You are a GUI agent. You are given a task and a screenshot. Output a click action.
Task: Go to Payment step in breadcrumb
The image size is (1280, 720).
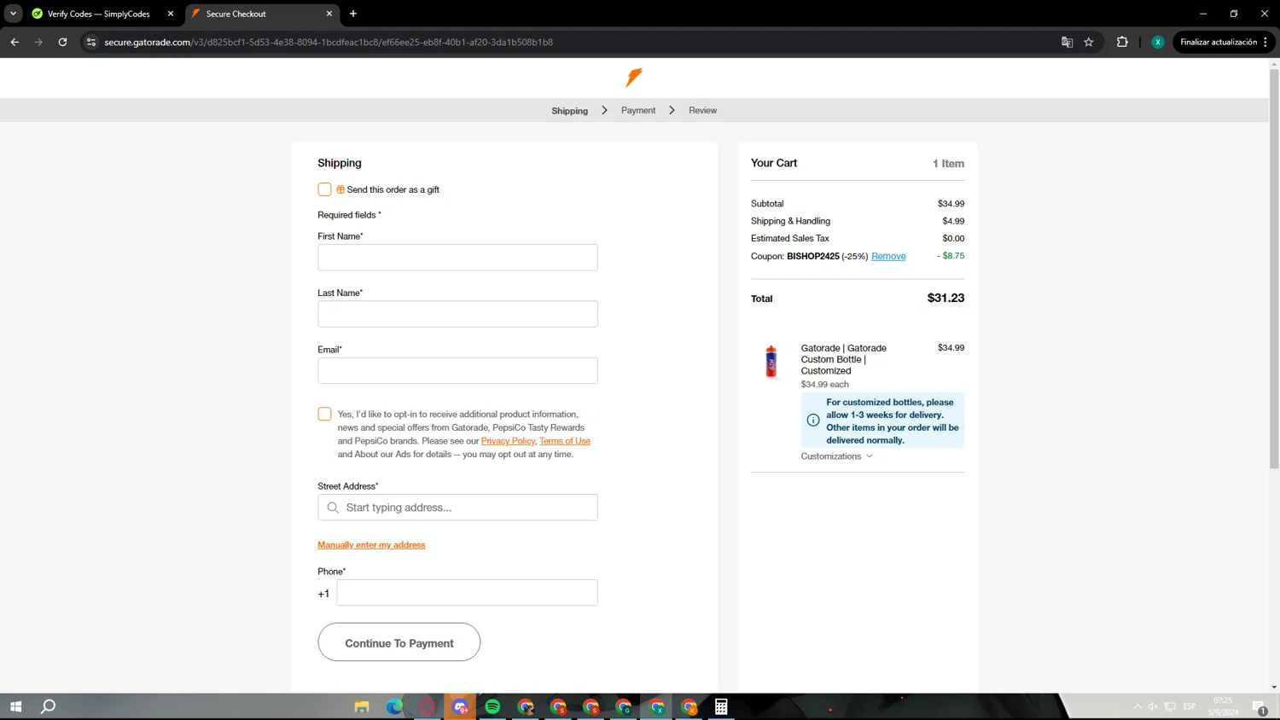pyautogui.click(x=638, y=111)
